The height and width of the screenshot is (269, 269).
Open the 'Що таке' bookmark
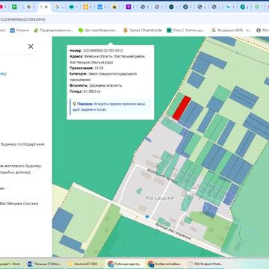tap(98, 31)
